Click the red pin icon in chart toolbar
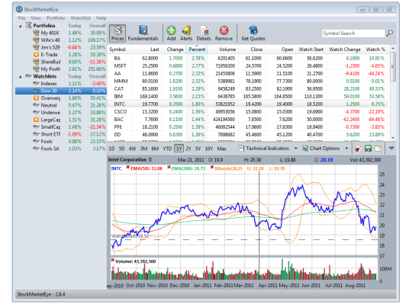 coord(357,149)
